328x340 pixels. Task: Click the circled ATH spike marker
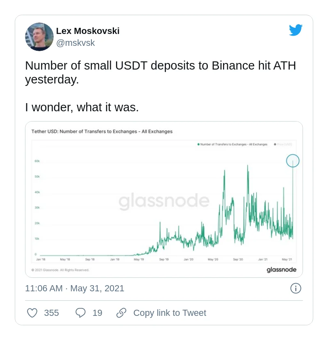click(x=293, y=161)
